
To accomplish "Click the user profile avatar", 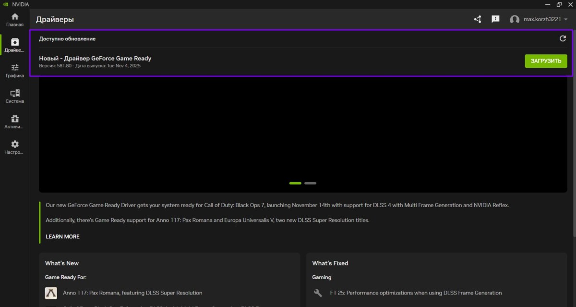I will click(x=515, y=20).
